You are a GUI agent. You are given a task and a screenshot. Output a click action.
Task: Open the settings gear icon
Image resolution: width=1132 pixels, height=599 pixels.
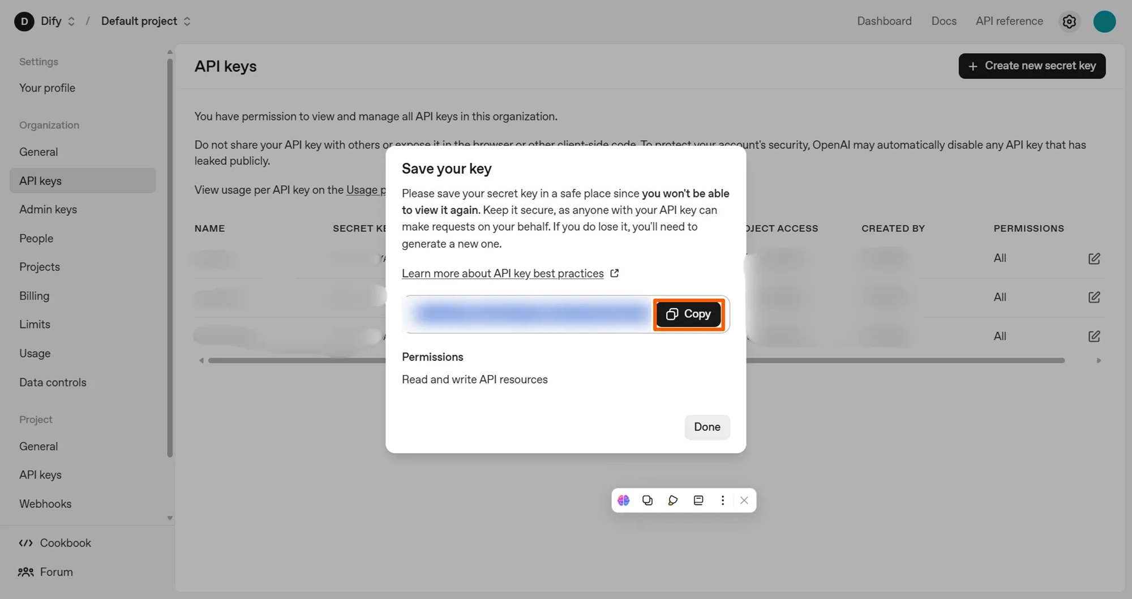1069,21
